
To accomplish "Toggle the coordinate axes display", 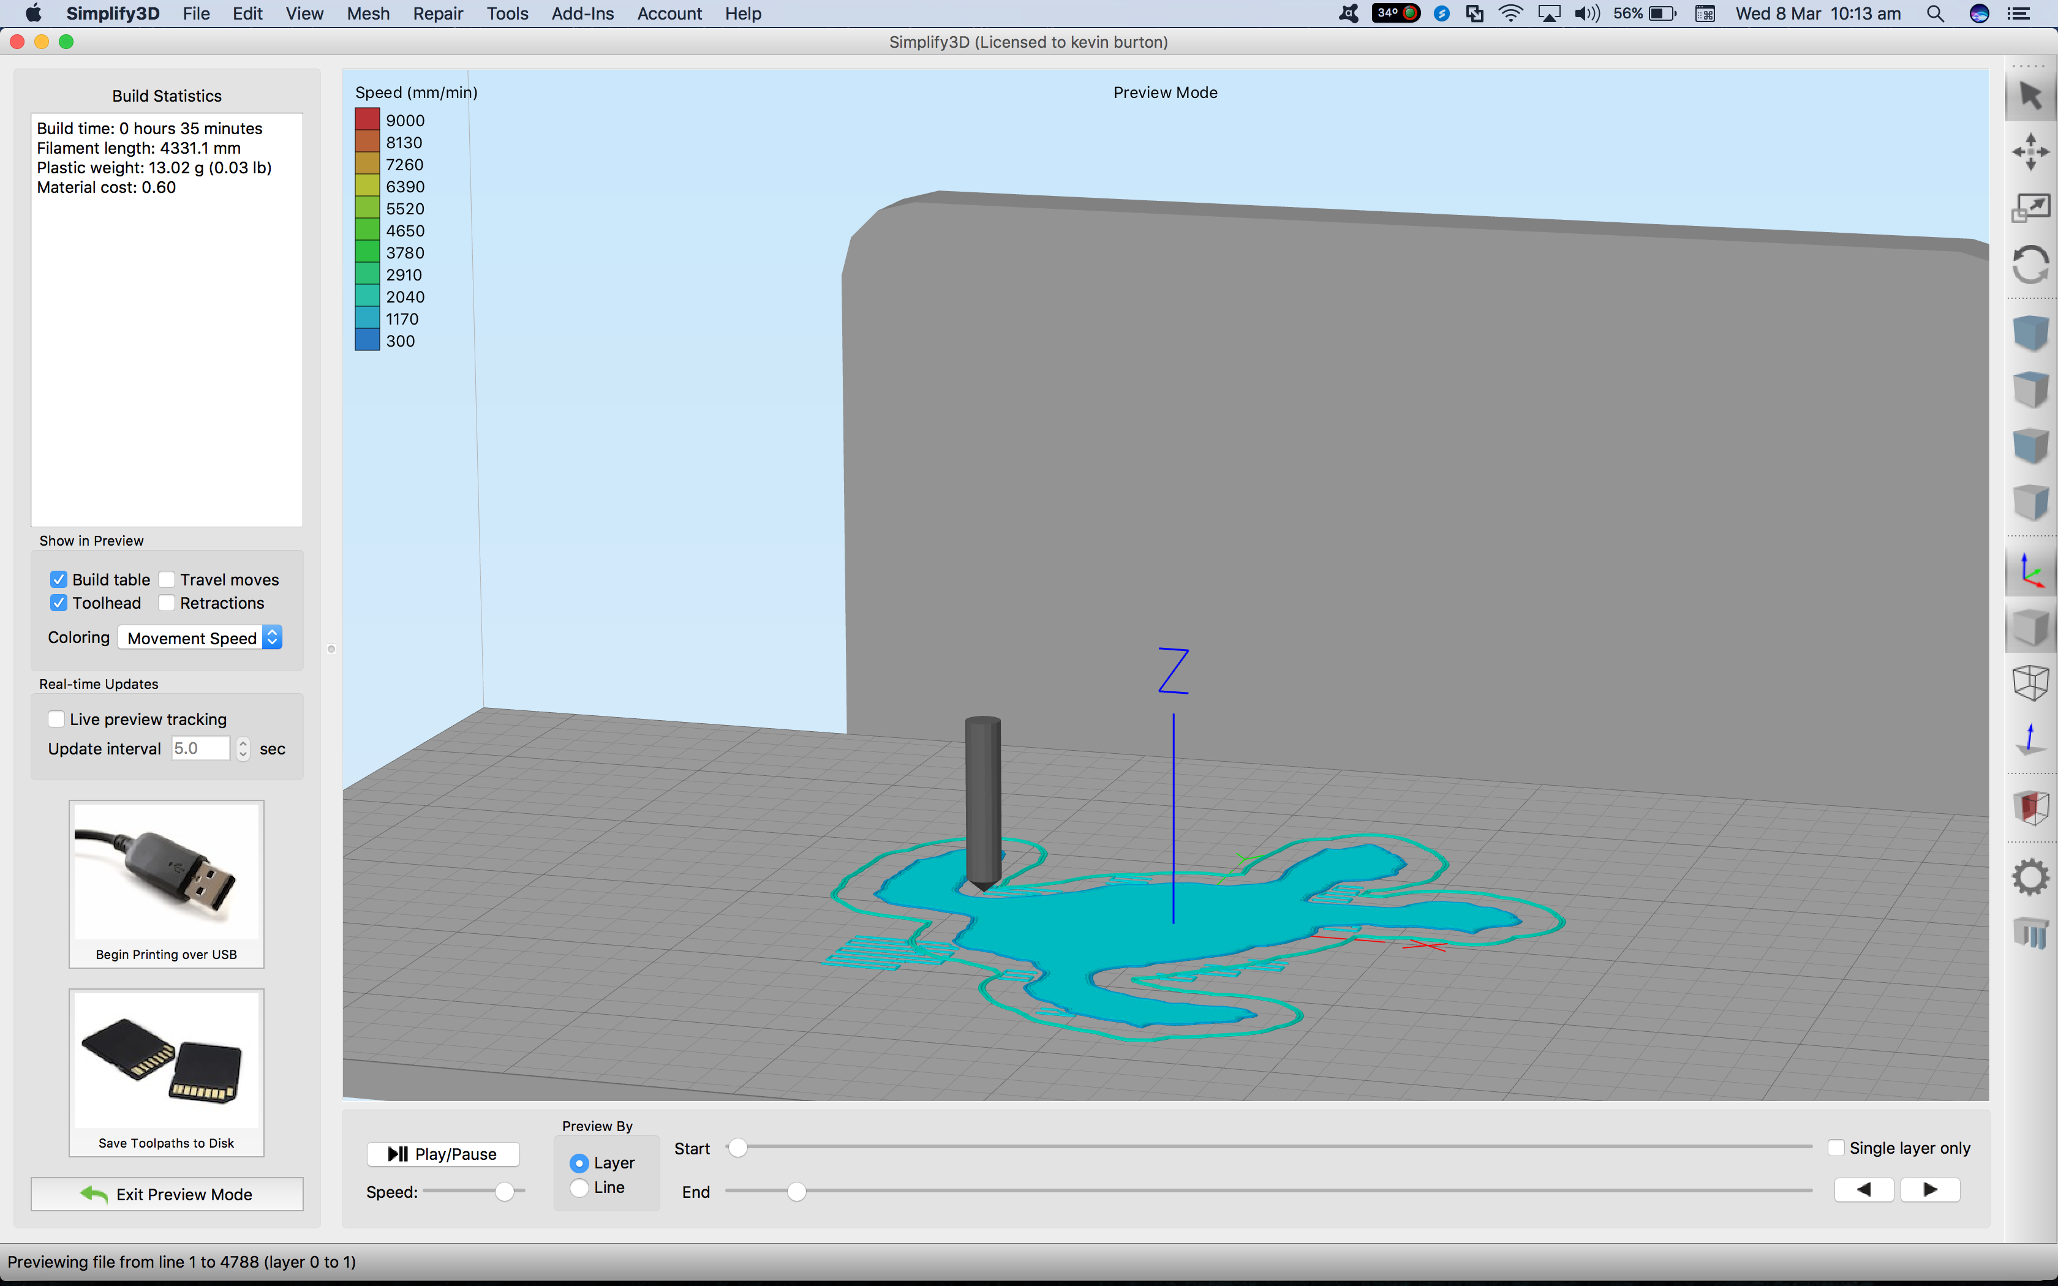I will pos(2030,571).
